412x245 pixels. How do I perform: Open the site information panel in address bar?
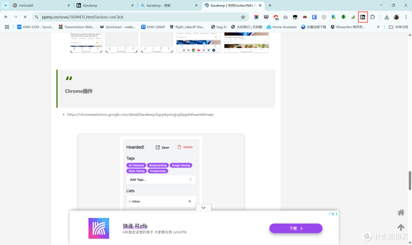pos(37,17)
